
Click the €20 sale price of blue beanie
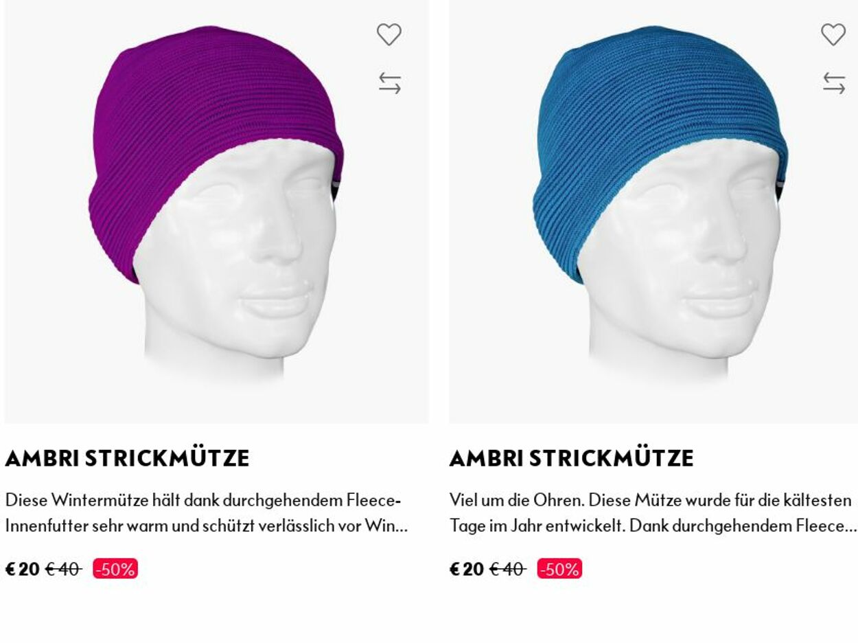467,569
